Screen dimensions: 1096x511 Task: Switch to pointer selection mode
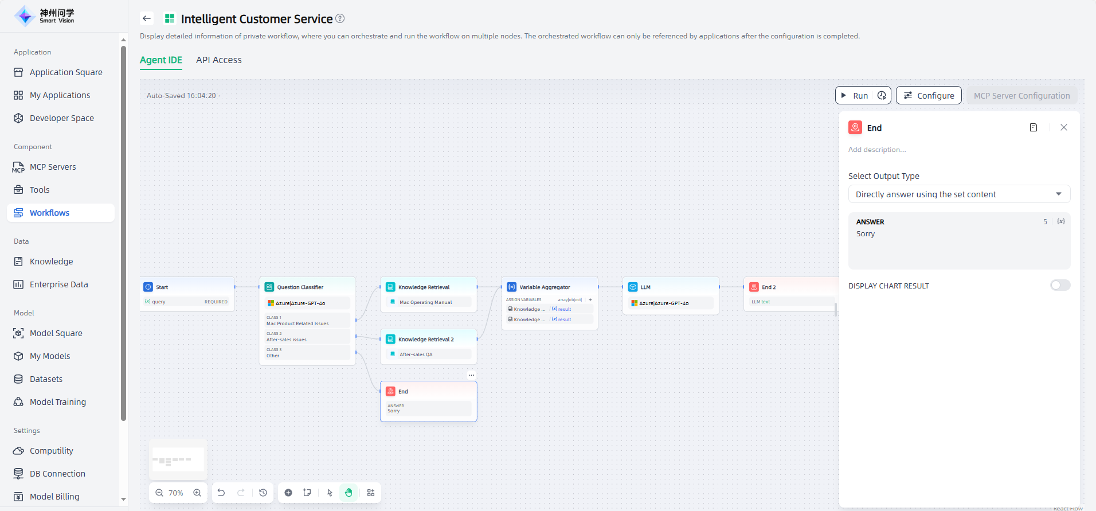[330, 493]
